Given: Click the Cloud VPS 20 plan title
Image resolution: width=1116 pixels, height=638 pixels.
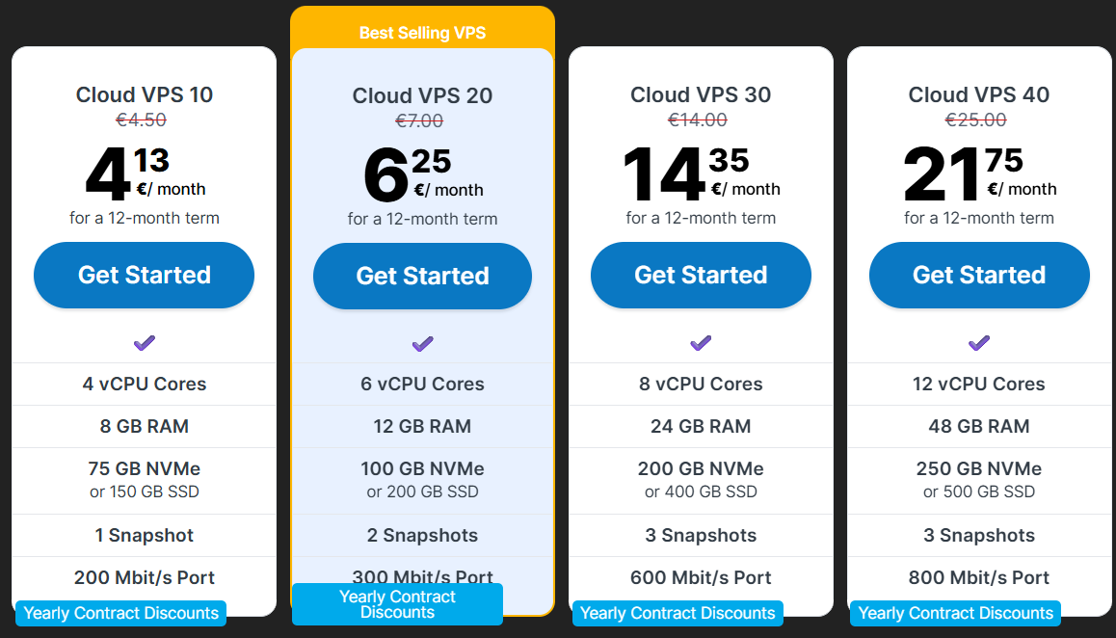Looking at the screenshot, I should (x=422, y=95).
